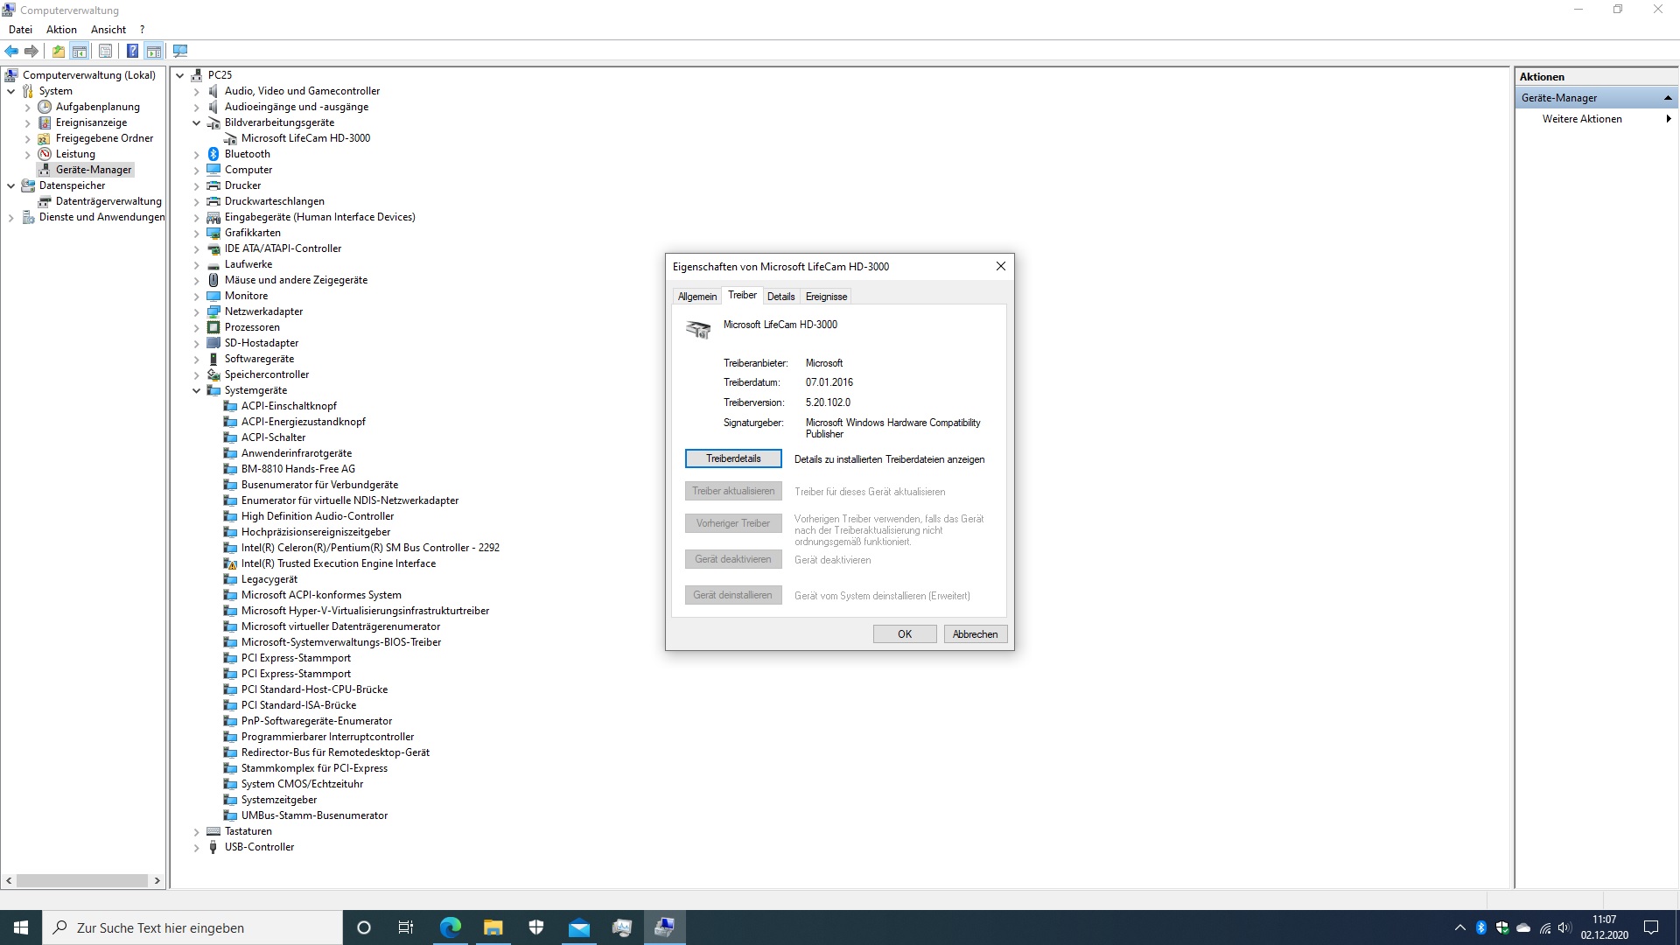
Task: Select Microsoft LifeCam HD-3000 in device tree
Action: point(305,138)
